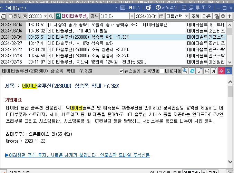Select the 09:55:51 상승폭 확대 +7.32% row
This screenshot has width=234, height=173.
[x=113, y=37]
